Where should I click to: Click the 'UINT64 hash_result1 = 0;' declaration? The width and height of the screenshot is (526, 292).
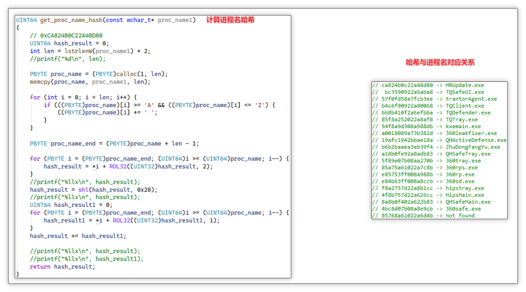[71, 205]
